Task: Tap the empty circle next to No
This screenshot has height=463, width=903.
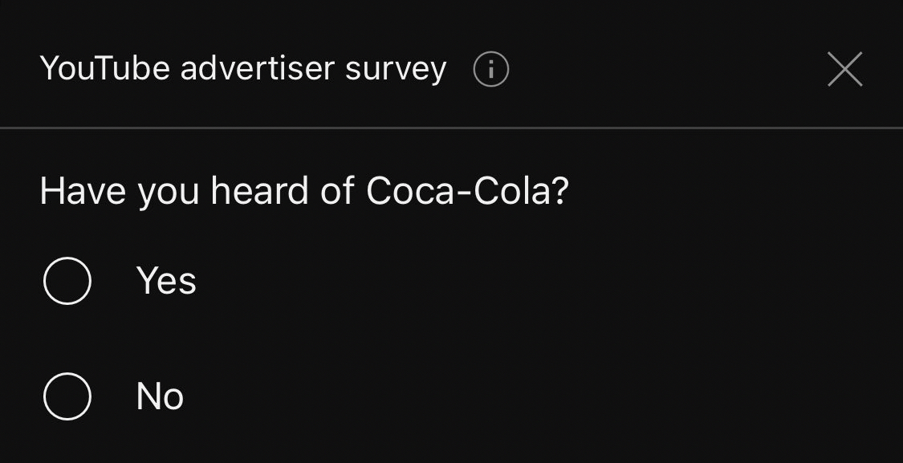Action: (x=67, y=396)
